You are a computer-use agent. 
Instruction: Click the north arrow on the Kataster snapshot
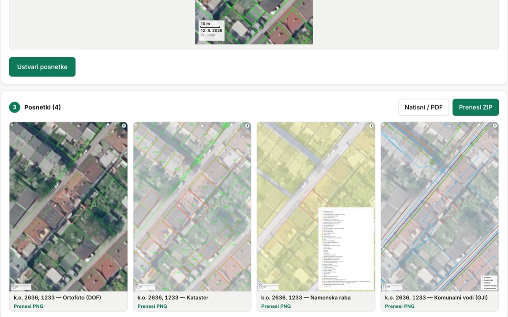pos(248,126)
